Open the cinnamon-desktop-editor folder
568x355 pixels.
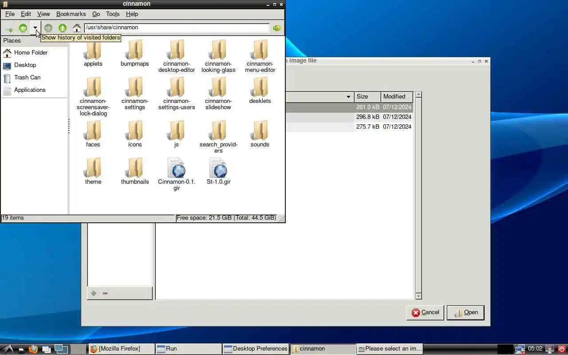pos(177,56)
